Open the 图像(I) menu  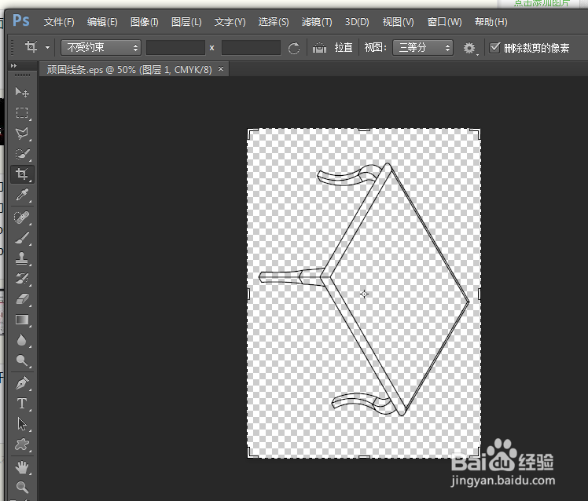pos(145,22)
